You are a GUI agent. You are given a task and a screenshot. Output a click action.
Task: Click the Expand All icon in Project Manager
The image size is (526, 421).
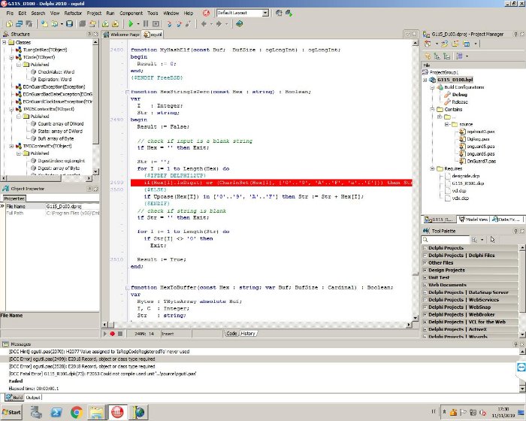[437, 56]
